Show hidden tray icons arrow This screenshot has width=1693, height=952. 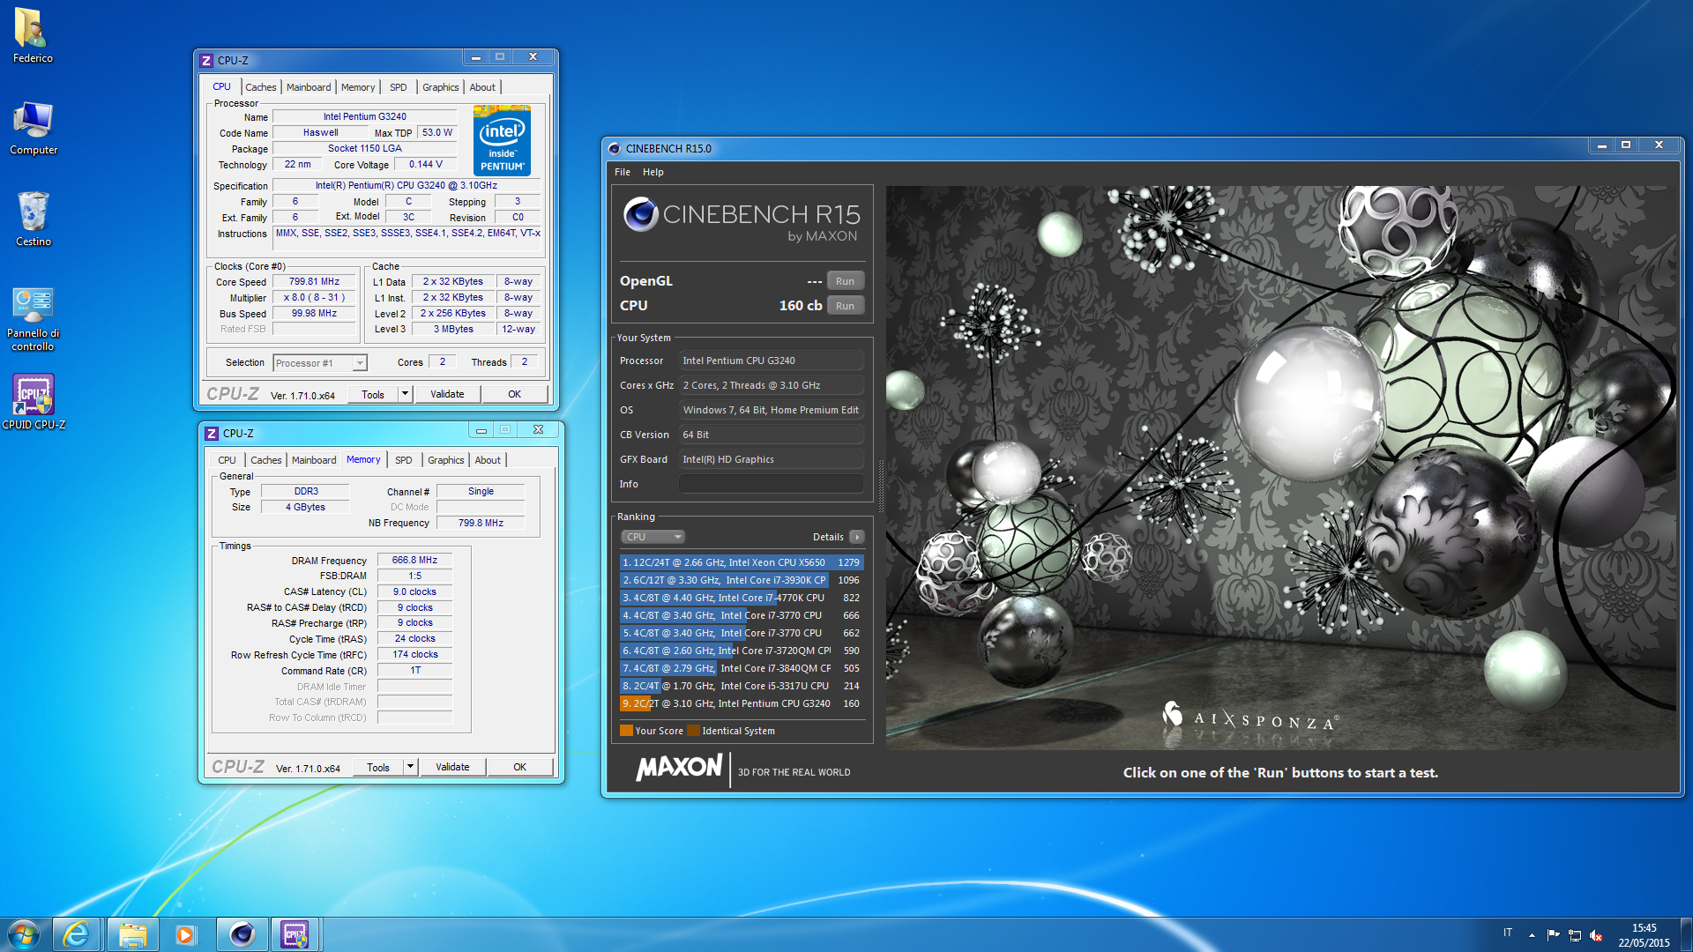(x=1532, y=935)
